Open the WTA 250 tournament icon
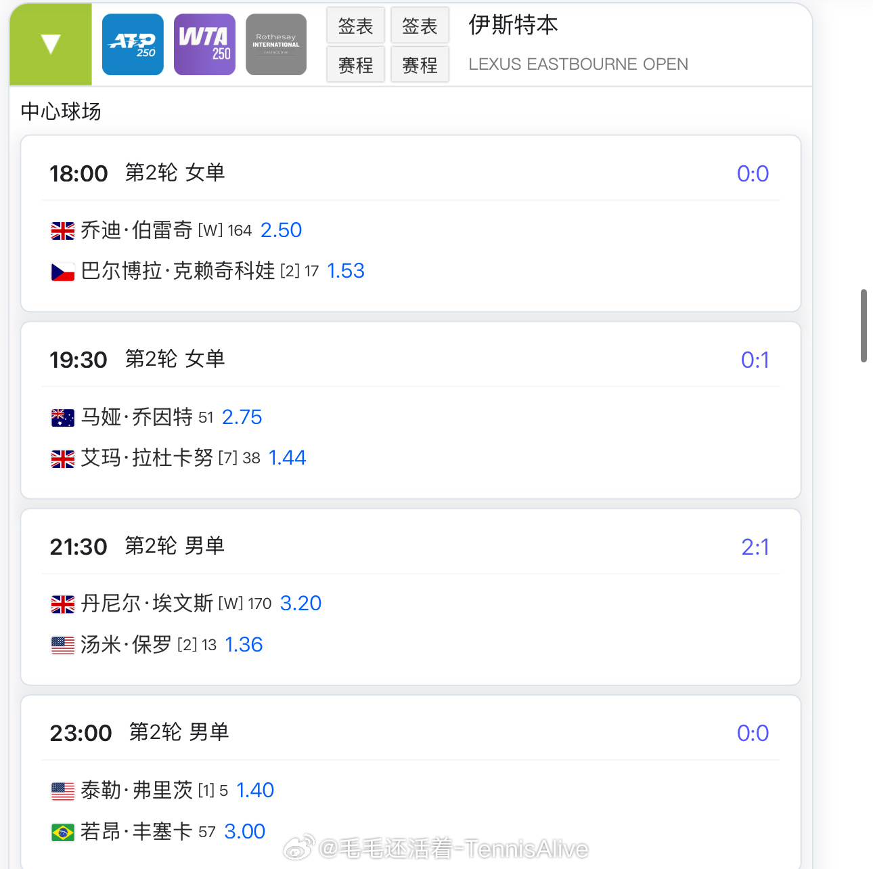The width and height of the screenshot is (873, 869). (204, 45)
